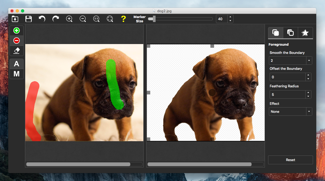325x181 pixels.
Task: Expand the Effect dropdown showing None
Action: click(309, 111)
